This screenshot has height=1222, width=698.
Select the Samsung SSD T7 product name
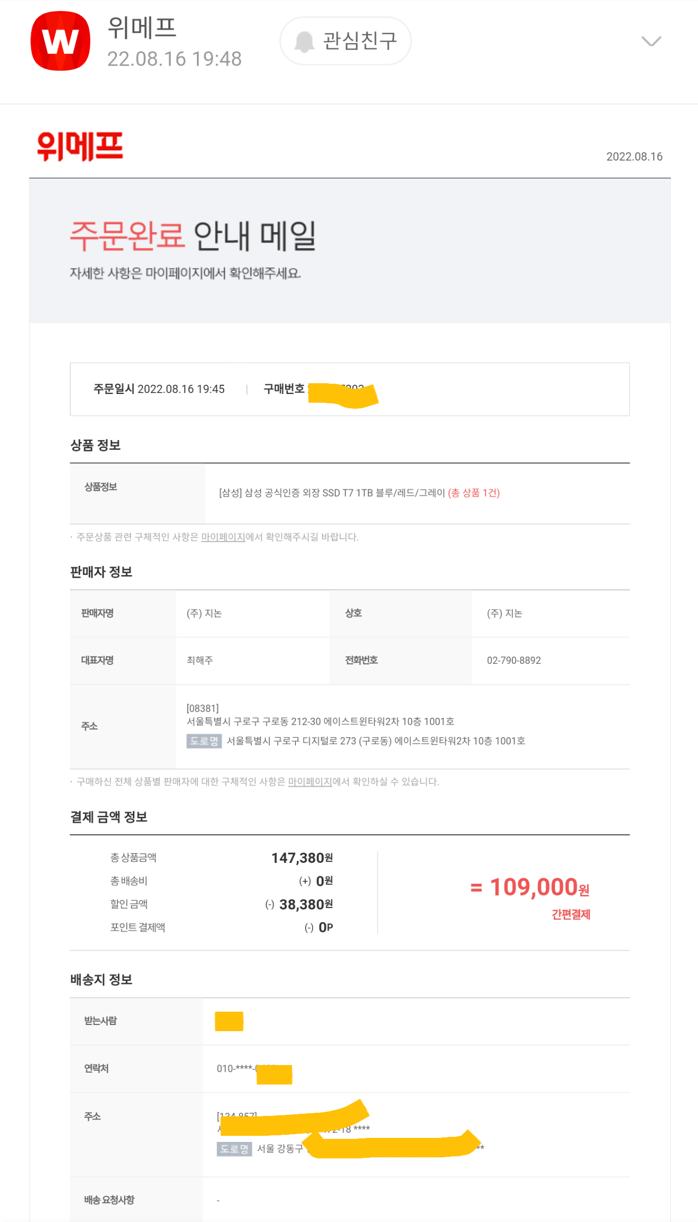[x=332, y=493]
